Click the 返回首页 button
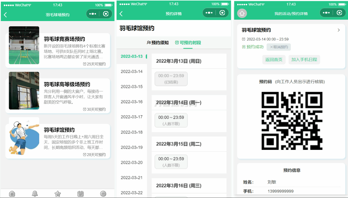Image resolution: width=348 pixels, height=198 pixels. [x=274, y=60]
